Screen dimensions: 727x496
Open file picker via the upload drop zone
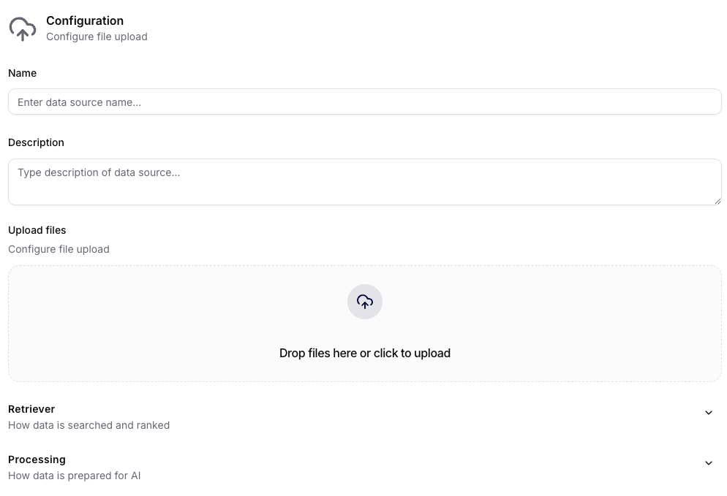[x=365, y=324]
